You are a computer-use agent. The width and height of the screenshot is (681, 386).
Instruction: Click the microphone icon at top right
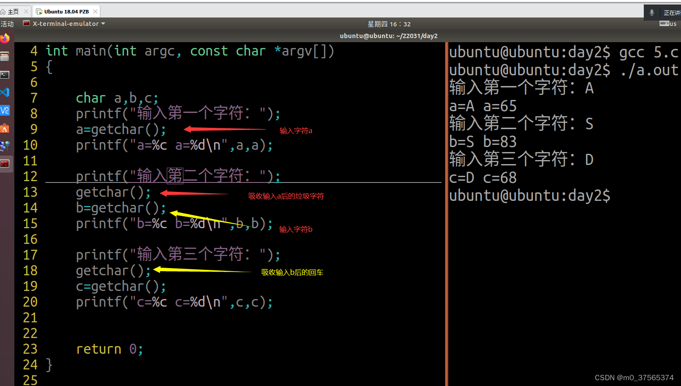pyautogui.click(x=652, y=13)
